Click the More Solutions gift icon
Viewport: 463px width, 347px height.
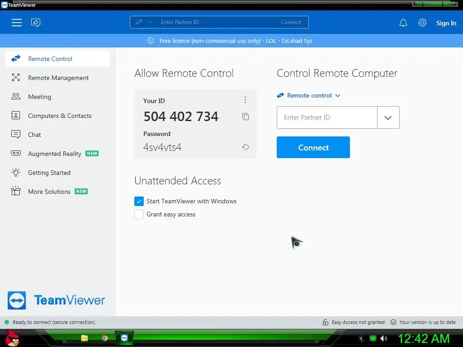coord(16,191)
